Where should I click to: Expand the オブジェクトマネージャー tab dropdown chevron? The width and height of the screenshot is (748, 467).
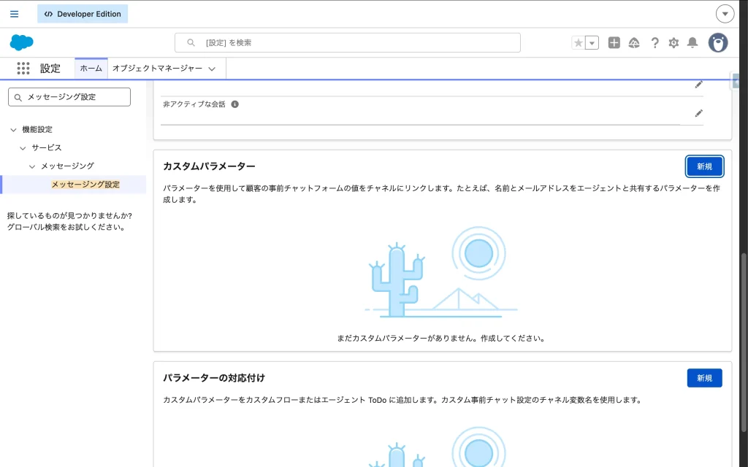click(212, 69)
